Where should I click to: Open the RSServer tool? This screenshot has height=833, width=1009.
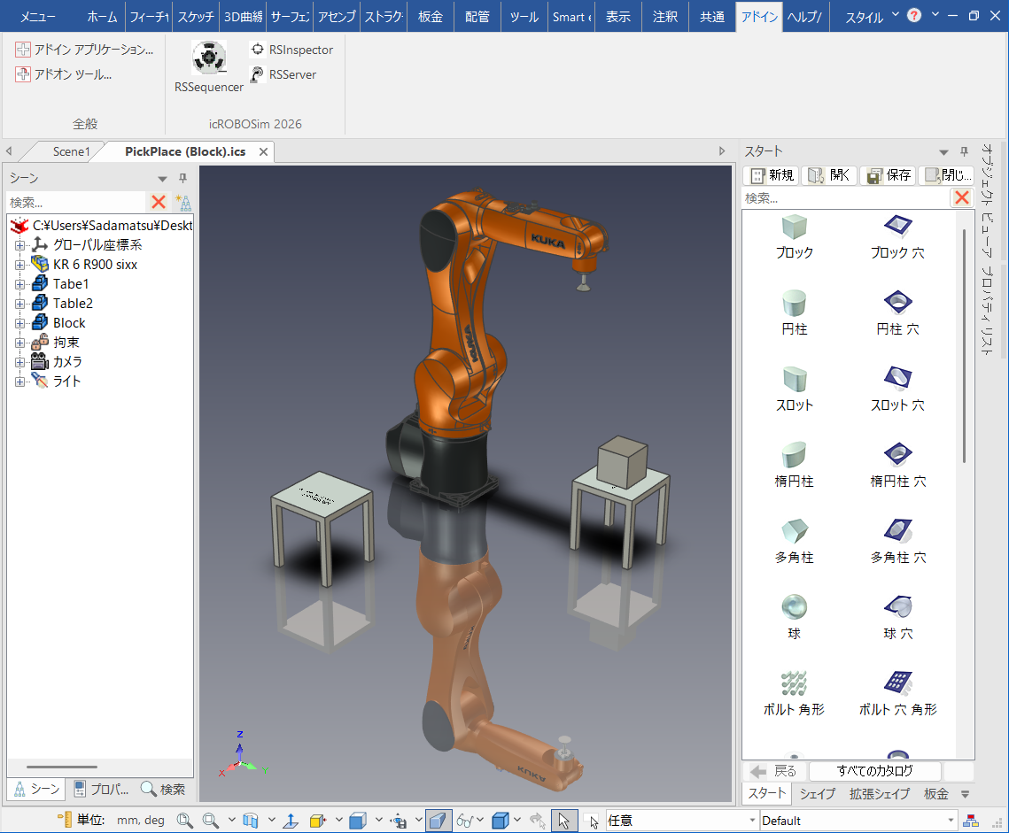pos(283,74)
